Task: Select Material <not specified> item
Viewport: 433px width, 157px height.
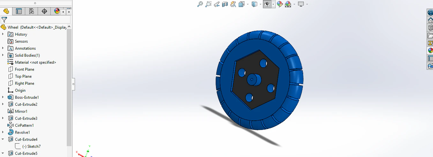Action: (35, 62)
